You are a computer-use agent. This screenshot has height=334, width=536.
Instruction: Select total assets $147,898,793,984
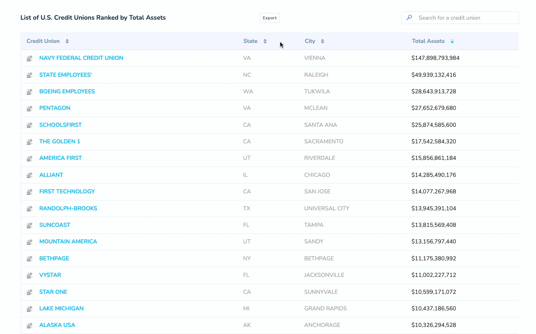[435, 58]
